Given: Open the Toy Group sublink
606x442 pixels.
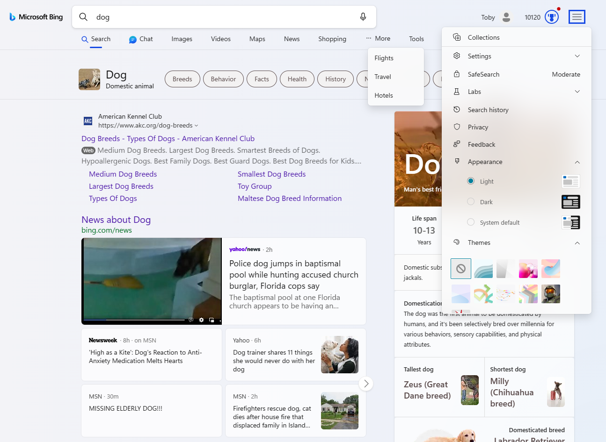Looking at the screenshot, I should click(255, 186).
